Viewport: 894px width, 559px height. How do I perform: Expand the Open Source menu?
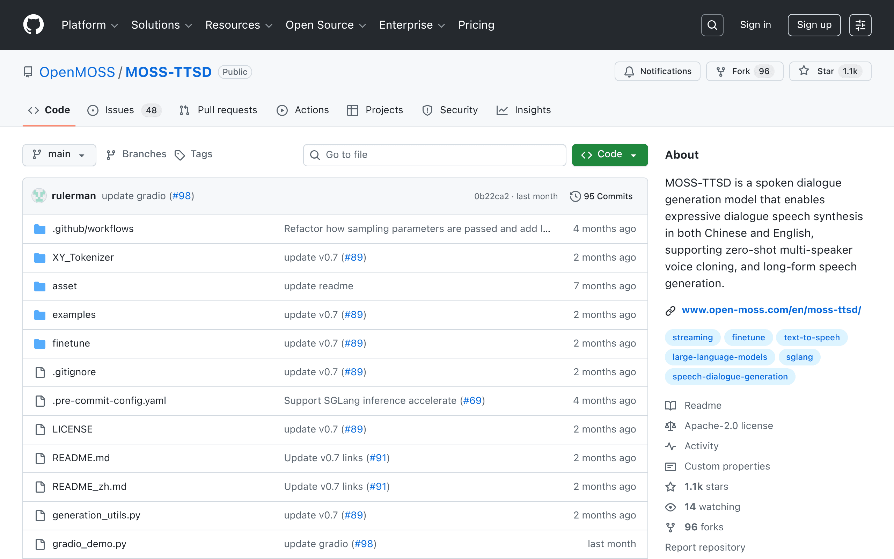tap(325, 25)
